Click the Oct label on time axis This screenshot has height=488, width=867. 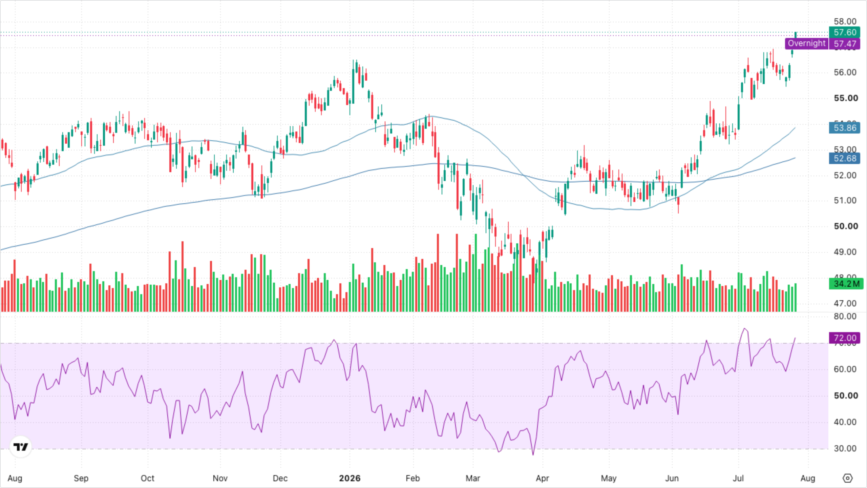[x=147, y=478]
